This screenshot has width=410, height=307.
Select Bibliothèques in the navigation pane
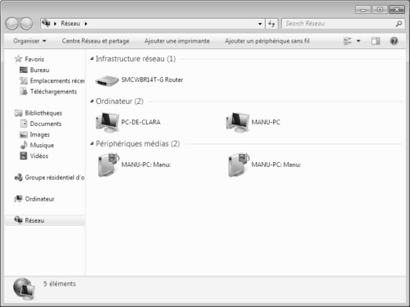(43, 113)
